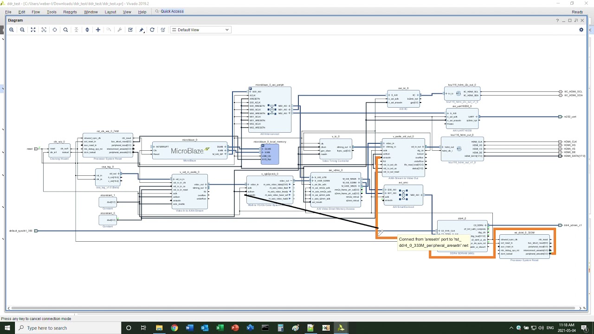This screenshot has width=594, height=334.
Task: Open the File menu
Action: tap(8, 12)
